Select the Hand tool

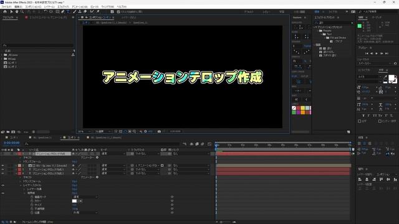click(17, 12)
